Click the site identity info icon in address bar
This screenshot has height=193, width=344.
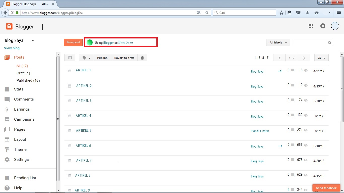tap(12, 13)
